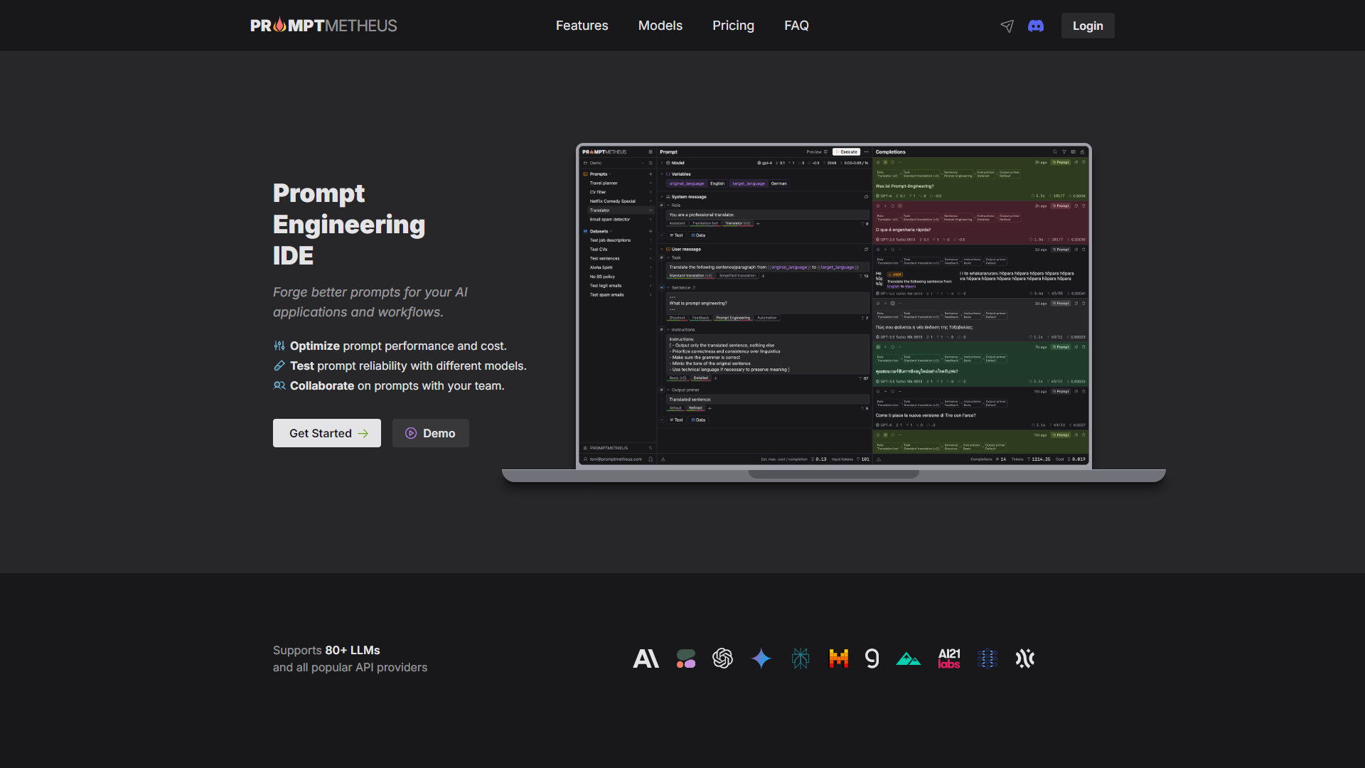Screen dimensions: 1365x768
Task: Switch Output primer block to Text mode
Action: (x=676, y=420)
